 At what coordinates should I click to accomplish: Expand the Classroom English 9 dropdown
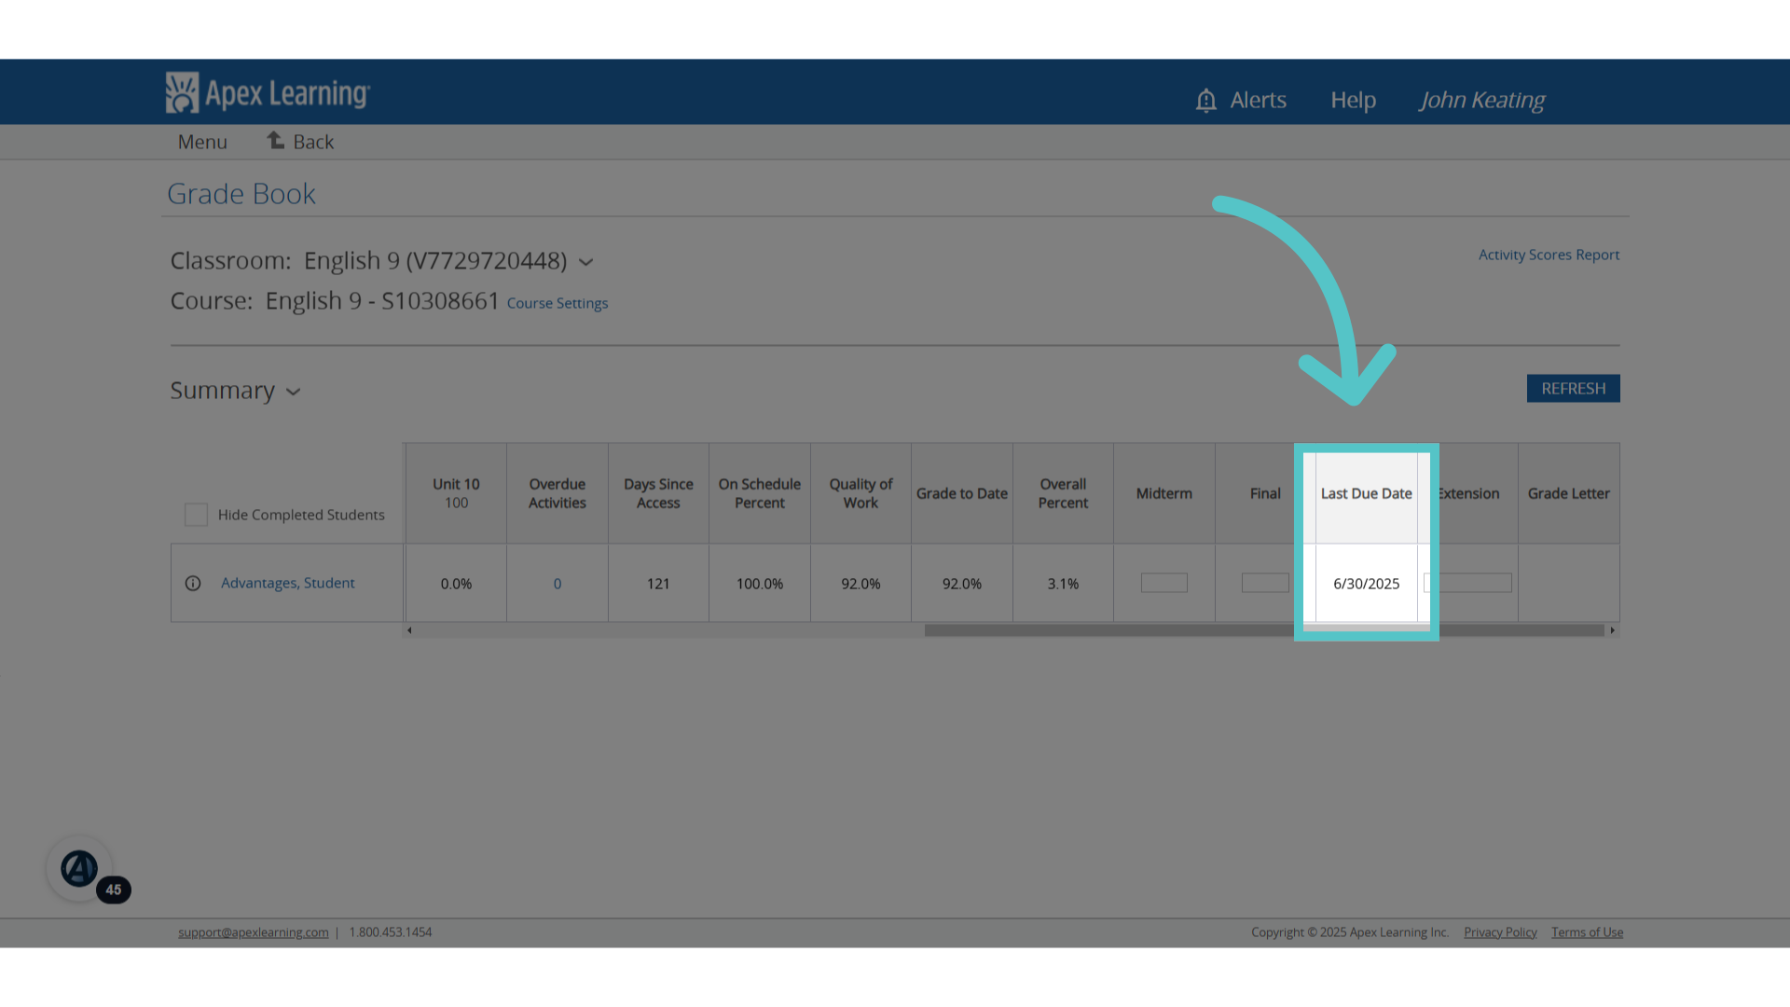585,262
